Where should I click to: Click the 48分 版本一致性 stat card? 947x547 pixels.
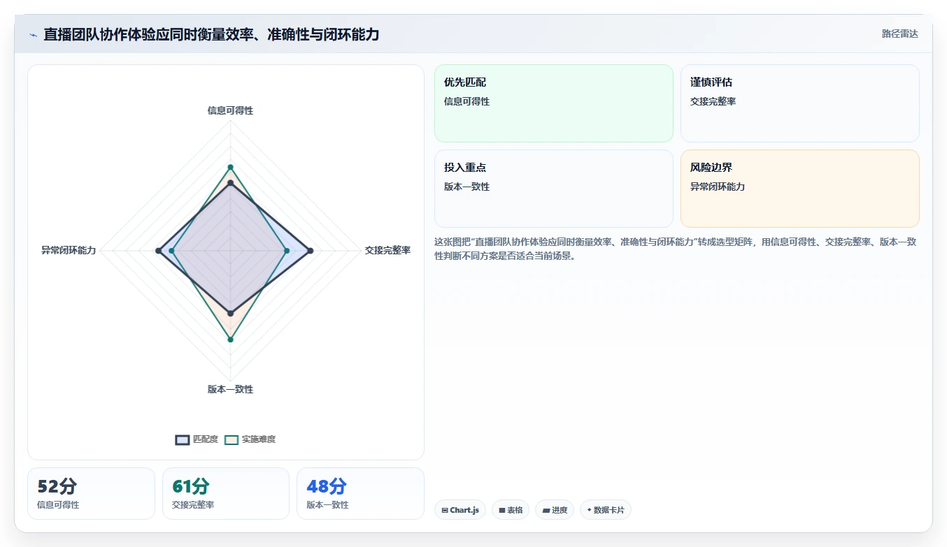tap(360, 493)
